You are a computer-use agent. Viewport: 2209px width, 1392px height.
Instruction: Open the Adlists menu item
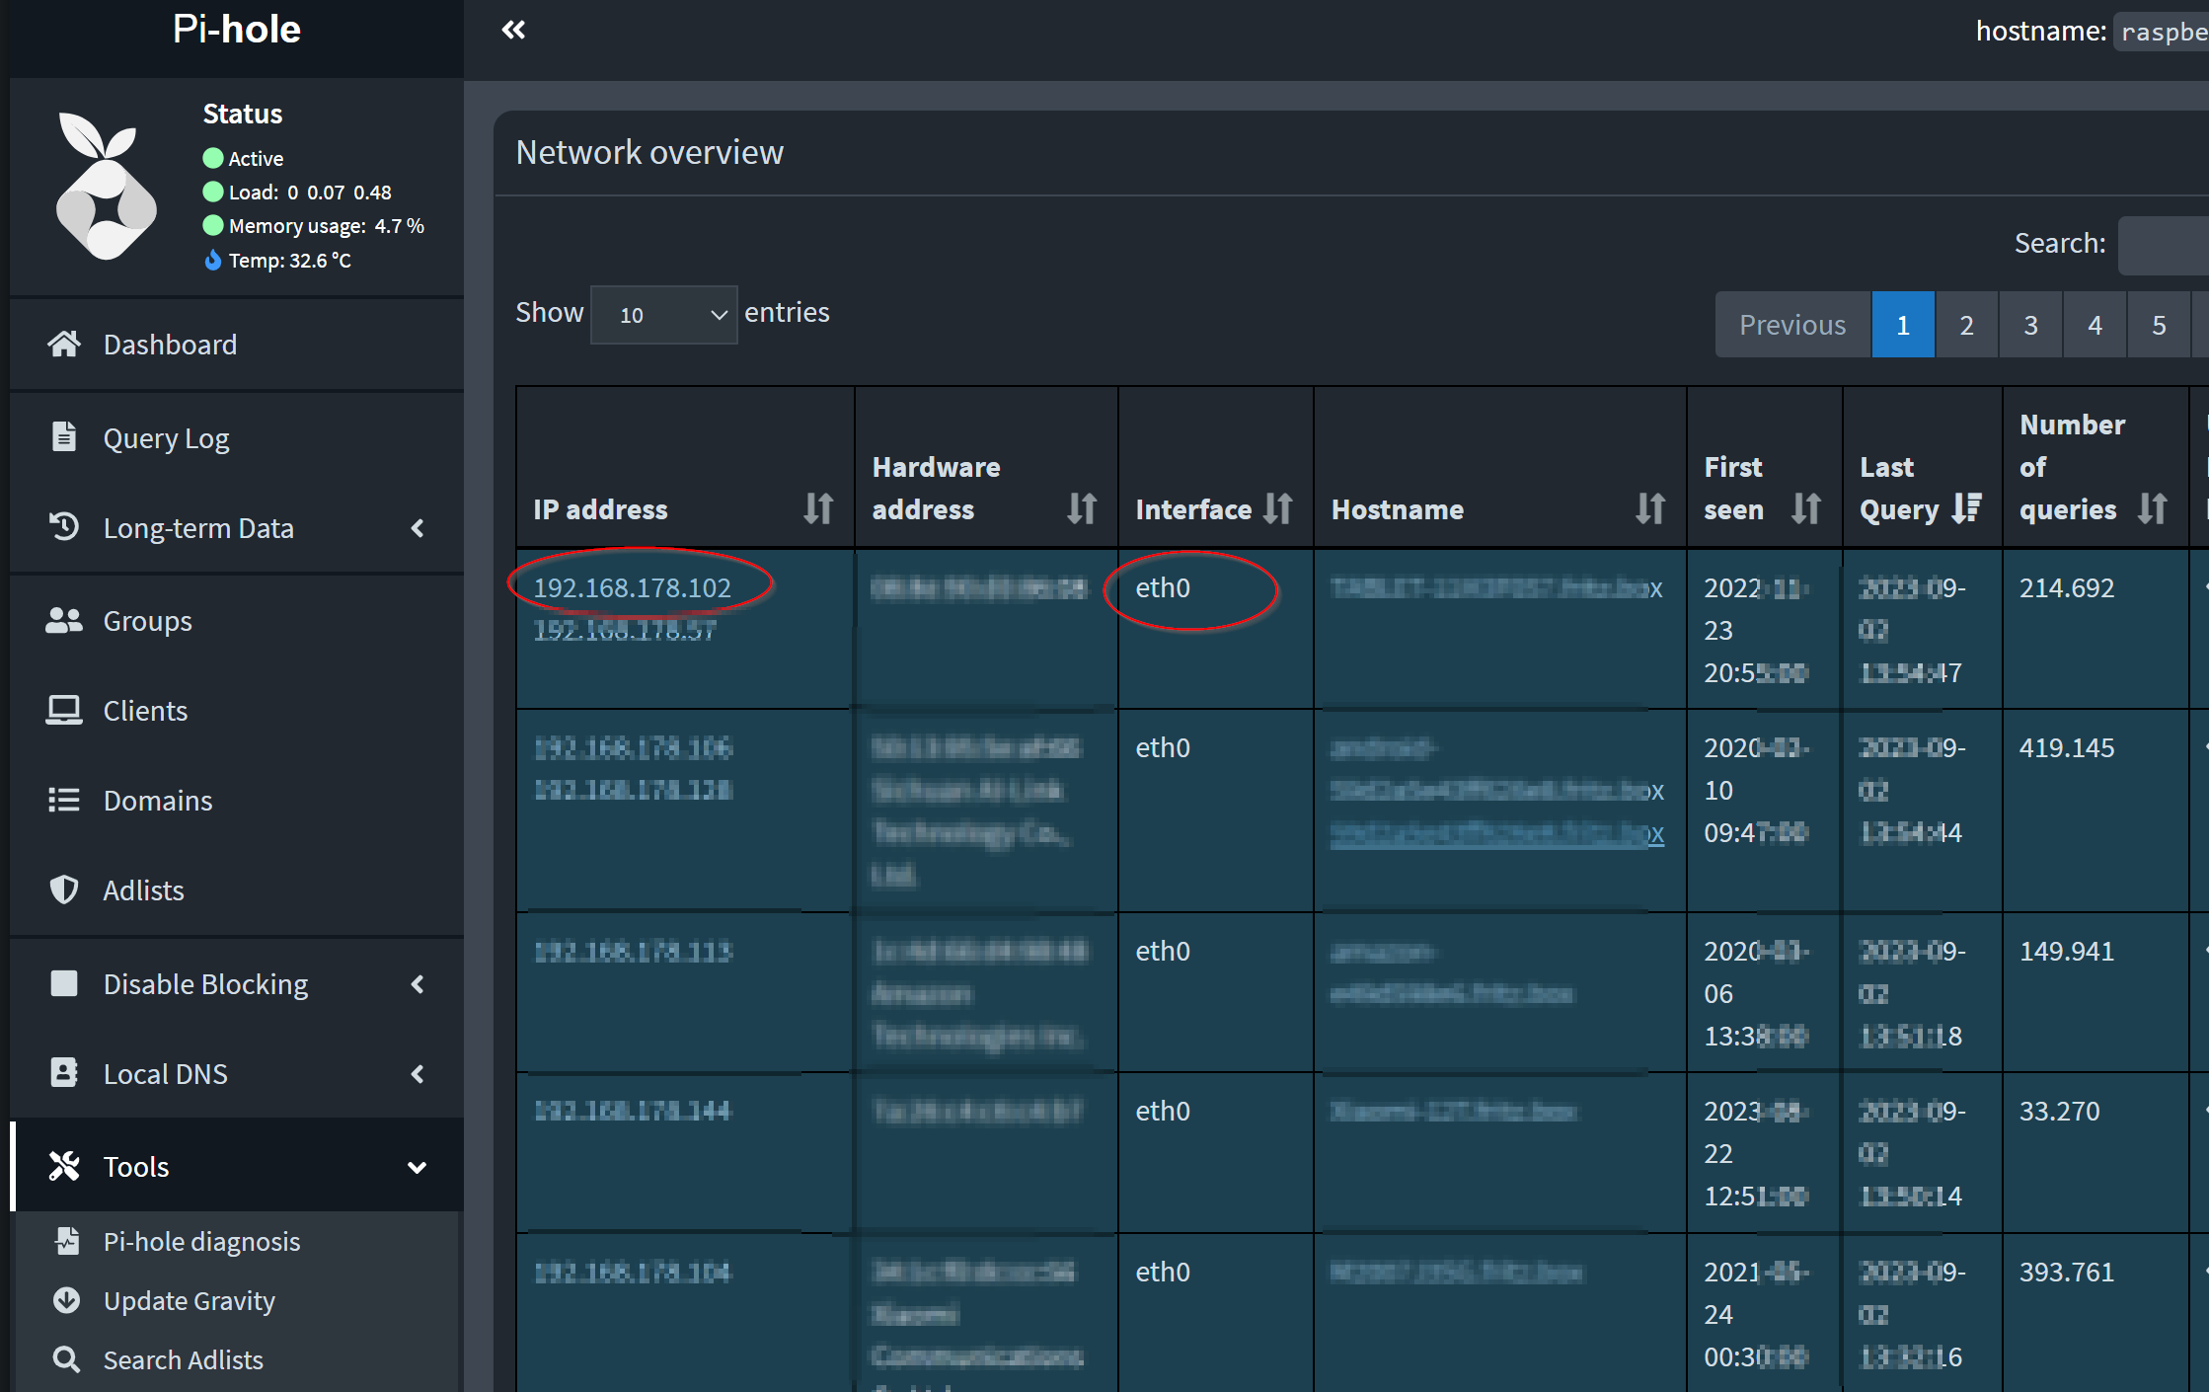(x=237, y=890)
